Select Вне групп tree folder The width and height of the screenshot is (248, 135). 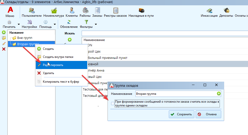tap(25, 38)
